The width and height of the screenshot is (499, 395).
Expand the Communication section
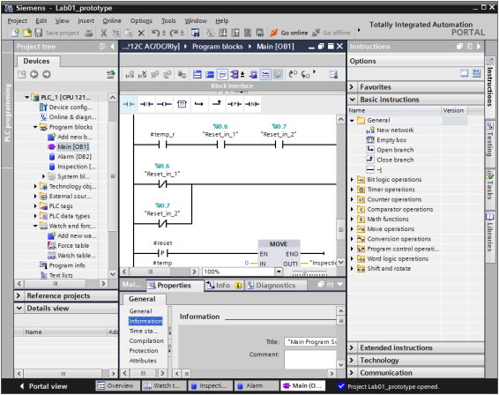352,372
